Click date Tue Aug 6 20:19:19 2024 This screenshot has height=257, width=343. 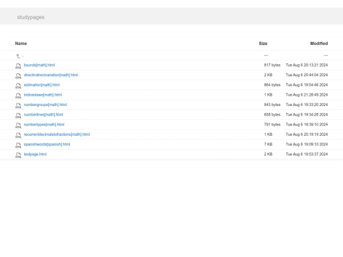(307, 135)
